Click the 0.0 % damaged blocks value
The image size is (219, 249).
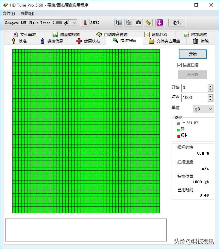click(203, 153)
